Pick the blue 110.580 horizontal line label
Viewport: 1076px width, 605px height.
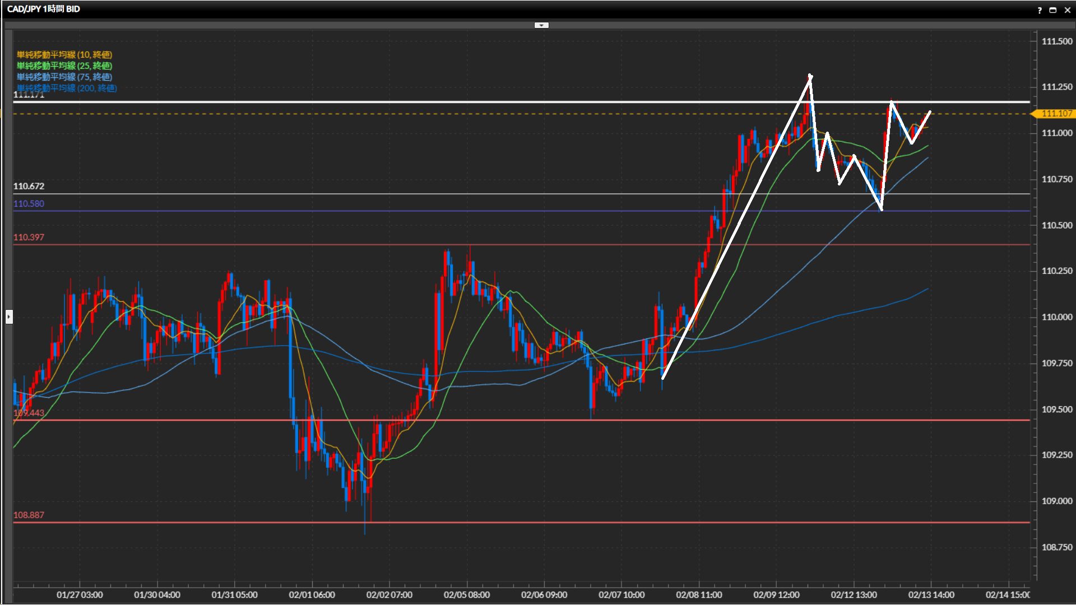click(x=29, y=204)
